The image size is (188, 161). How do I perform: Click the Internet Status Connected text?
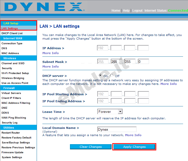tap(178, 11)
